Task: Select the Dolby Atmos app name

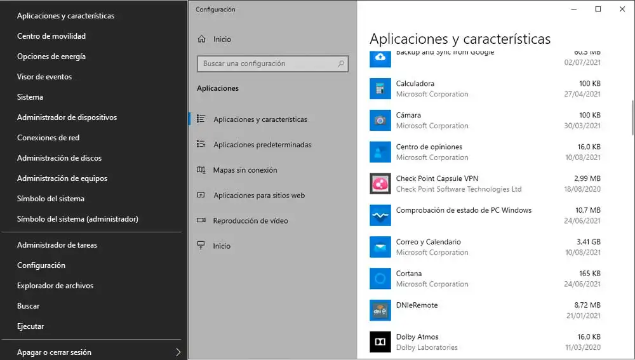Action: click(x=417, y=337)
